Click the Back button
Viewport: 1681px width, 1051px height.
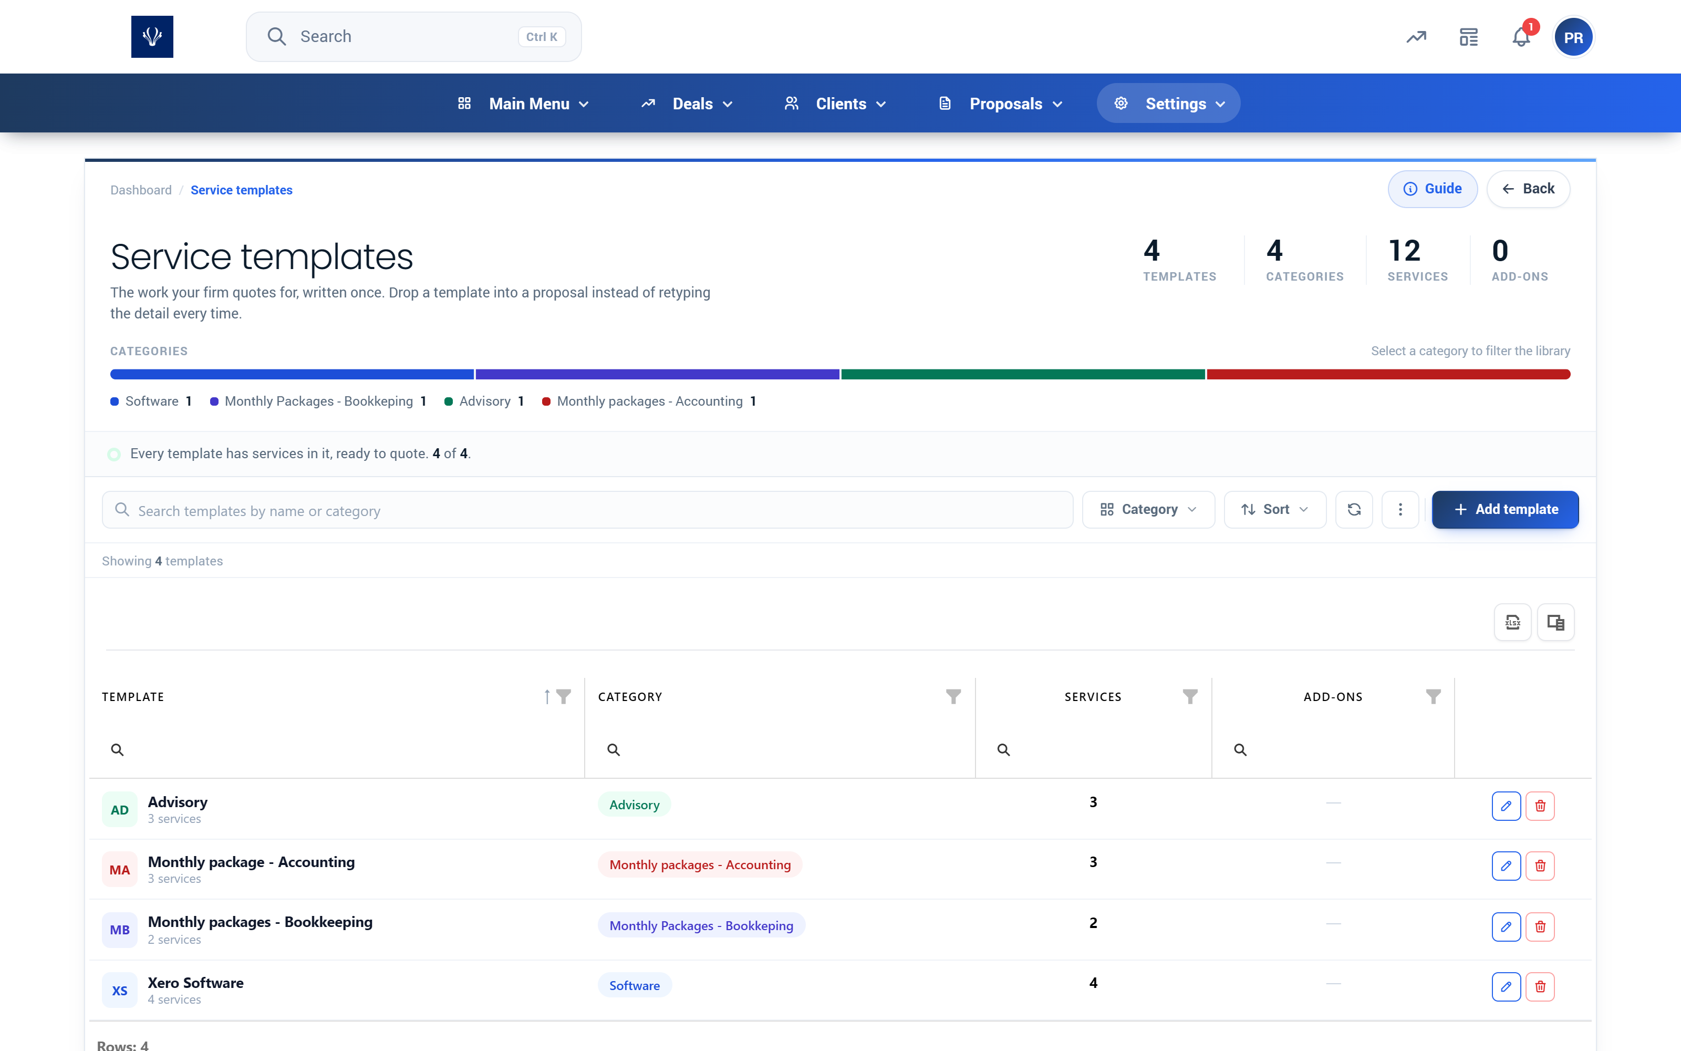tap(1528, 189)
